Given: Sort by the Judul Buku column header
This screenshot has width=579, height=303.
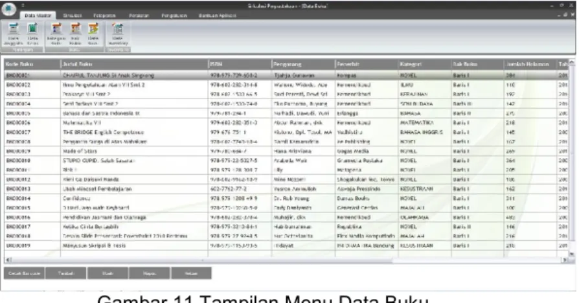Looking at the screenshot, I should [135, 64].
